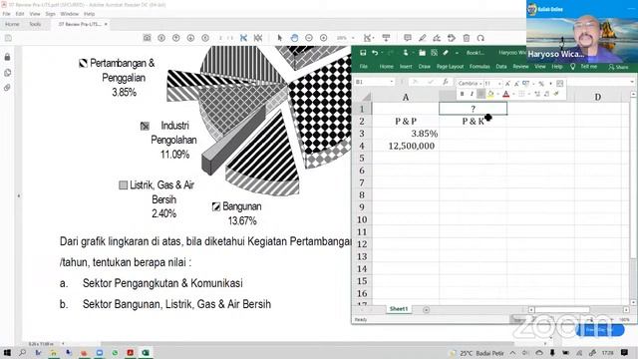Click the format painter brush in mini toolbar
Viewport: 638px width, 359px height.
pos(556,94)
